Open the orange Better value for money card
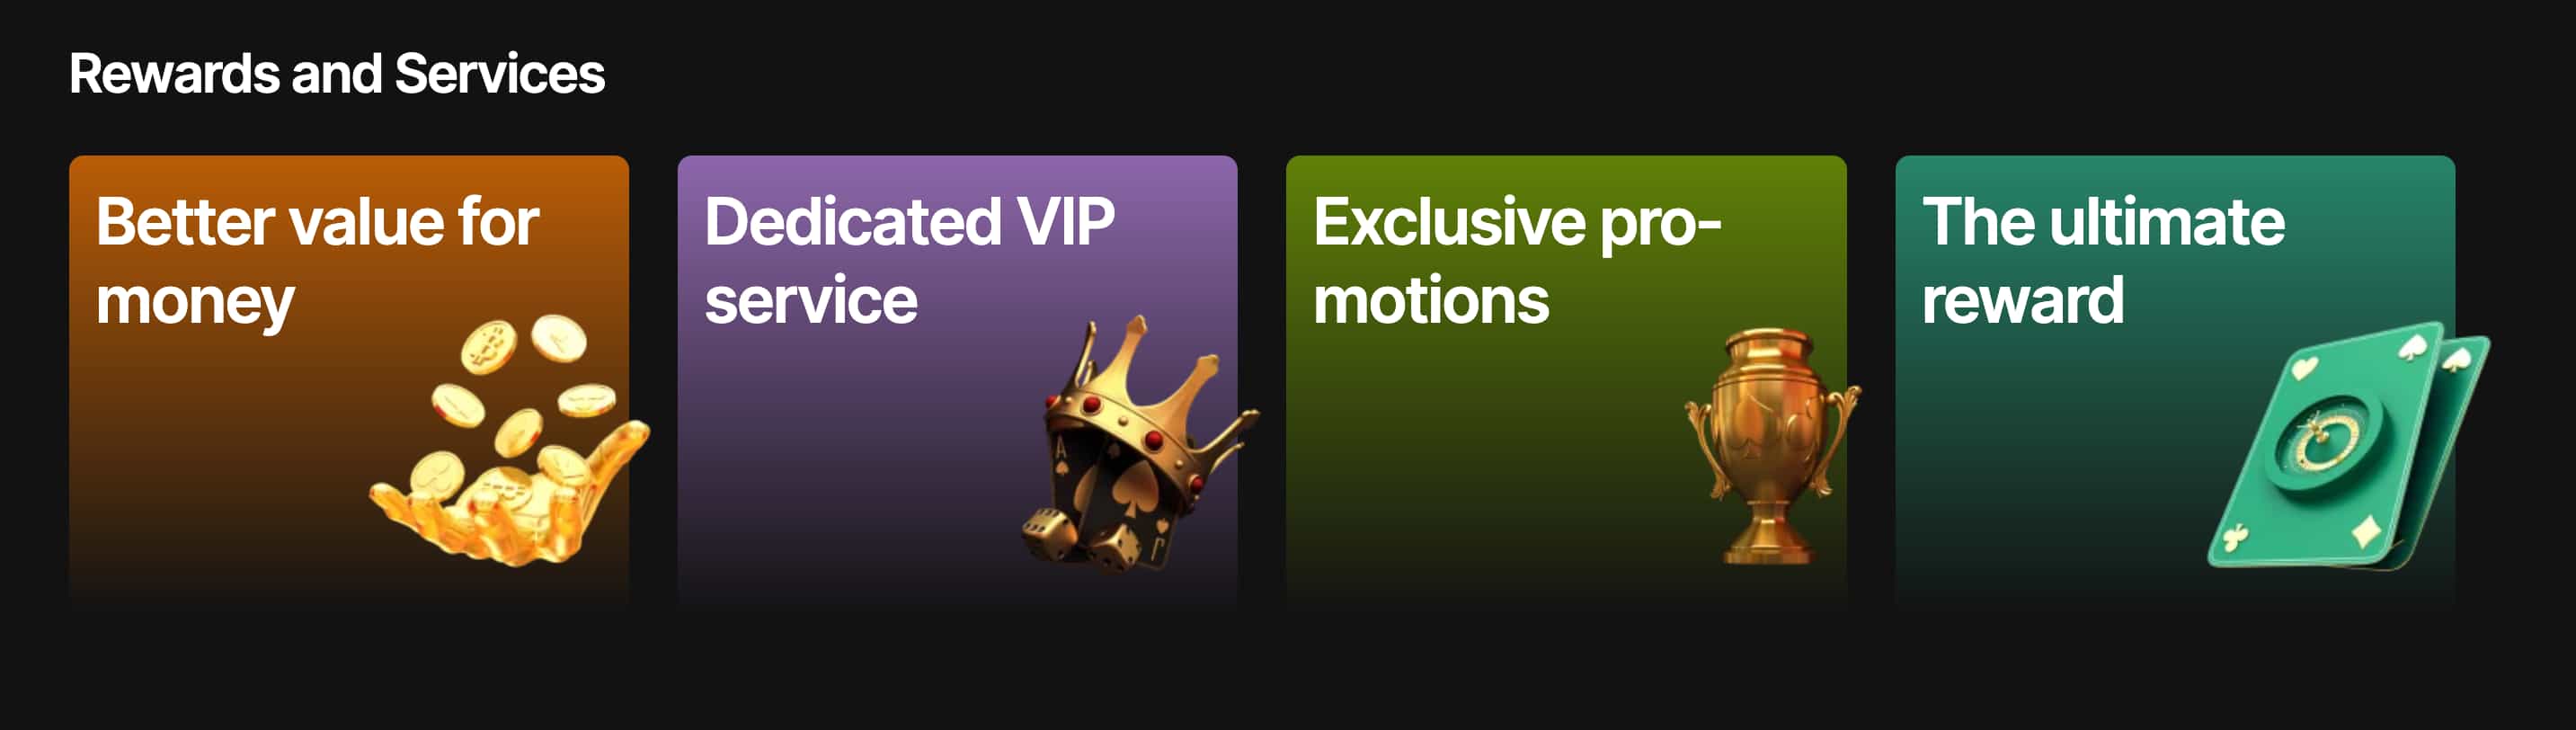Image resolution: width=2576 pixels, height=730 pixels. (349, 382)
